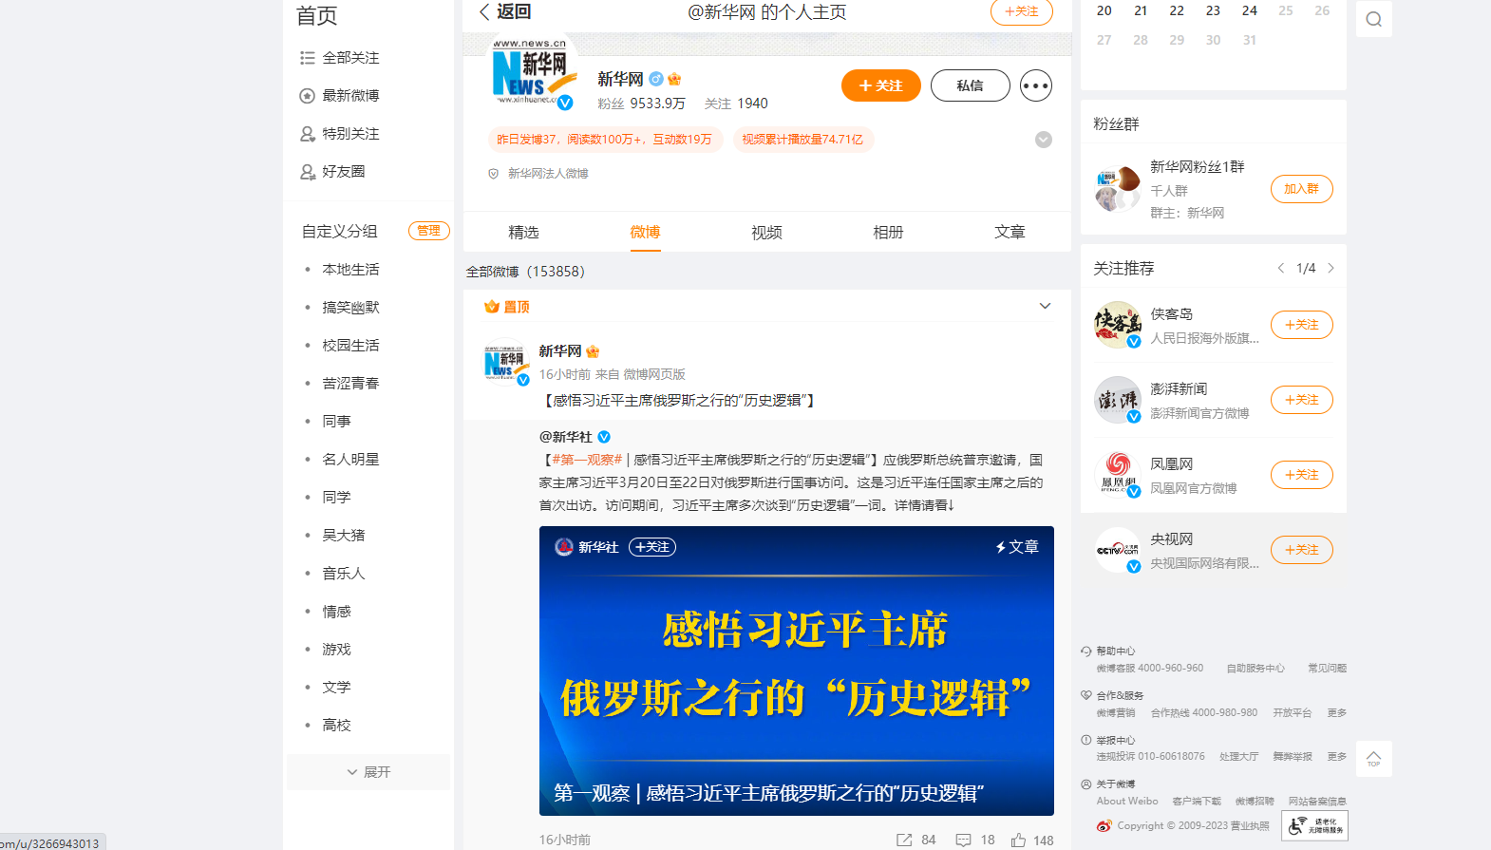The image size is (1491, 850).
Task: Click the 自助服务中心 footer link
Action: [1255, 669]
